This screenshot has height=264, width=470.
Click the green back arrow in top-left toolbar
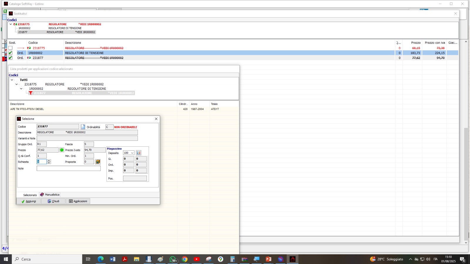(x=5, y=11)
